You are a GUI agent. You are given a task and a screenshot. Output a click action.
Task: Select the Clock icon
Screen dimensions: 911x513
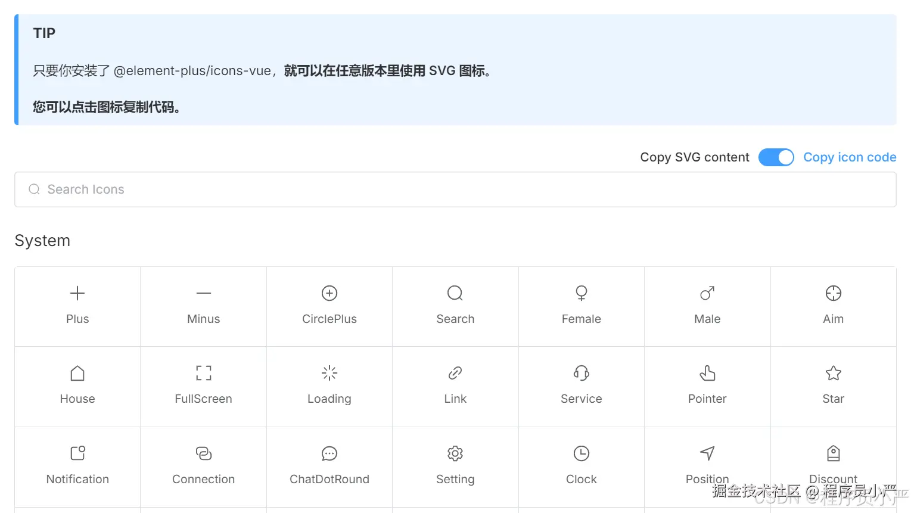[582, 453]
